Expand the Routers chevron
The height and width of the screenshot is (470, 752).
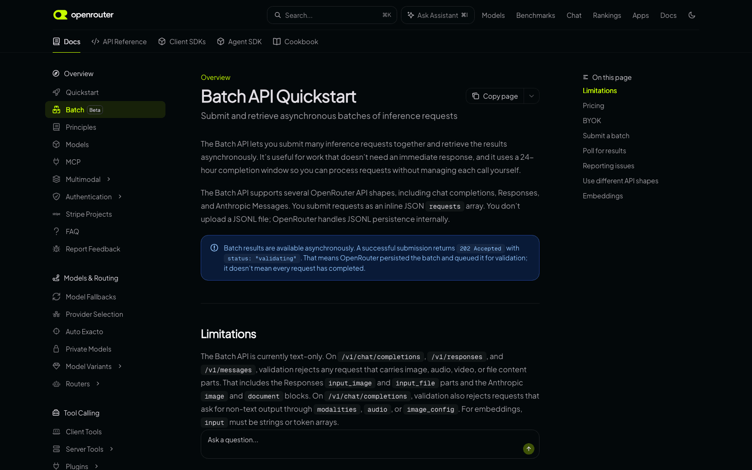(98, 384)
